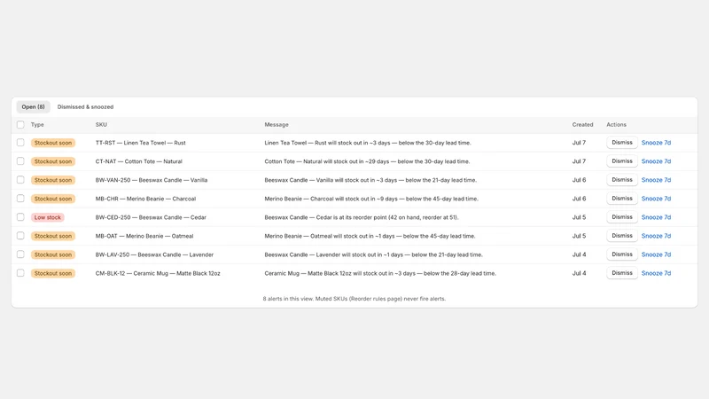Click SKU text 'TT-RST — Linen Tea Towel — Rust'
This screenshot has width=709, height=399.
point(141,143)
